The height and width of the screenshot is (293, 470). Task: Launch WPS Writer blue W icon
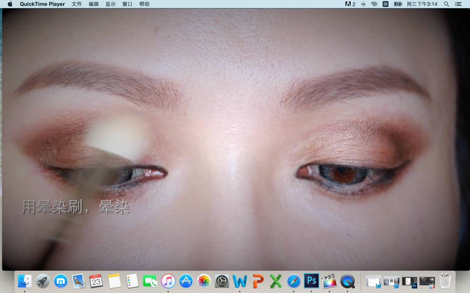click(x=239, y=281)
